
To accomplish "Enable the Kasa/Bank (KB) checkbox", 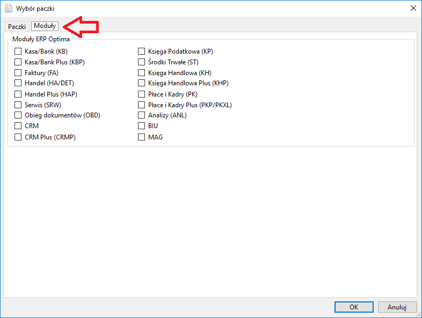I will tap(18, 51).
